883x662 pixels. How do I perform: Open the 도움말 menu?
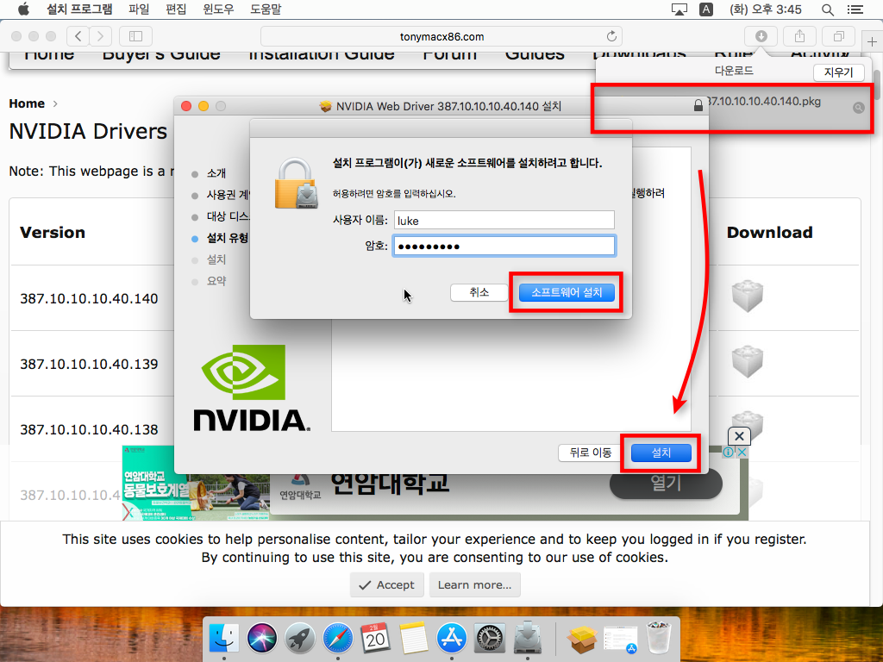point(266,9)
